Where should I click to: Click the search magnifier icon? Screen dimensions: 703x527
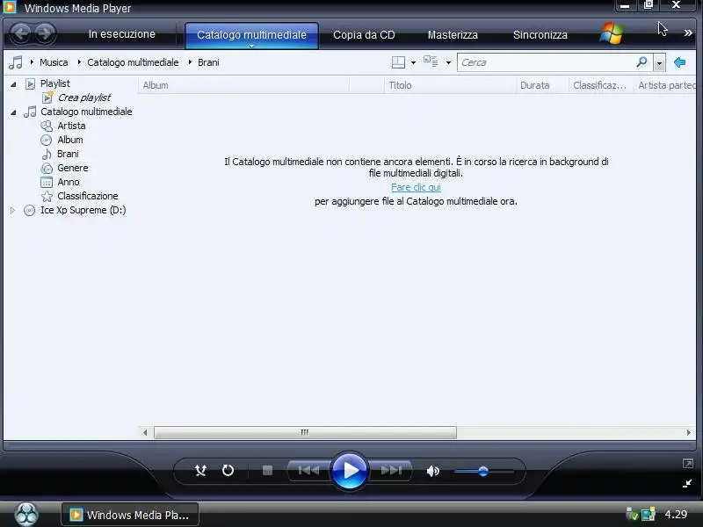642,61
